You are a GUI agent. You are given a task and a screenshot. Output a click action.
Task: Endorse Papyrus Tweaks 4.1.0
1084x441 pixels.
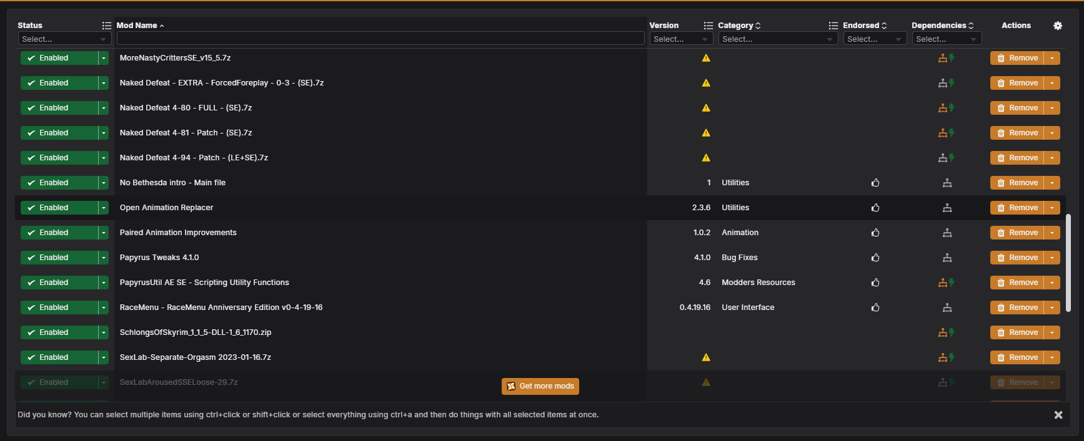(875, 258)
